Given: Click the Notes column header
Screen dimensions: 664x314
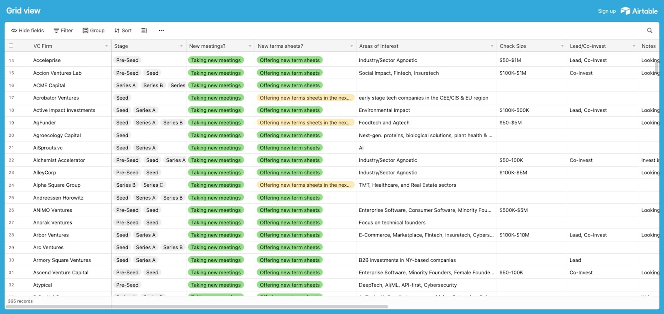Looking at the screenshot, I should coord(649,46).
